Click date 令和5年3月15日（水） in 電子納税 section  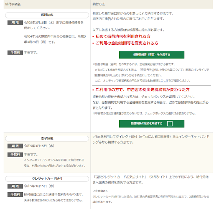(39, 146)
